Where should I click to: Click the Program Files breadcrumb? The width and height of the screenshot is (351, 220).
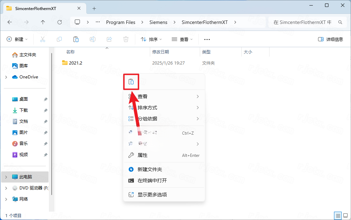click(x=121, y=22)
